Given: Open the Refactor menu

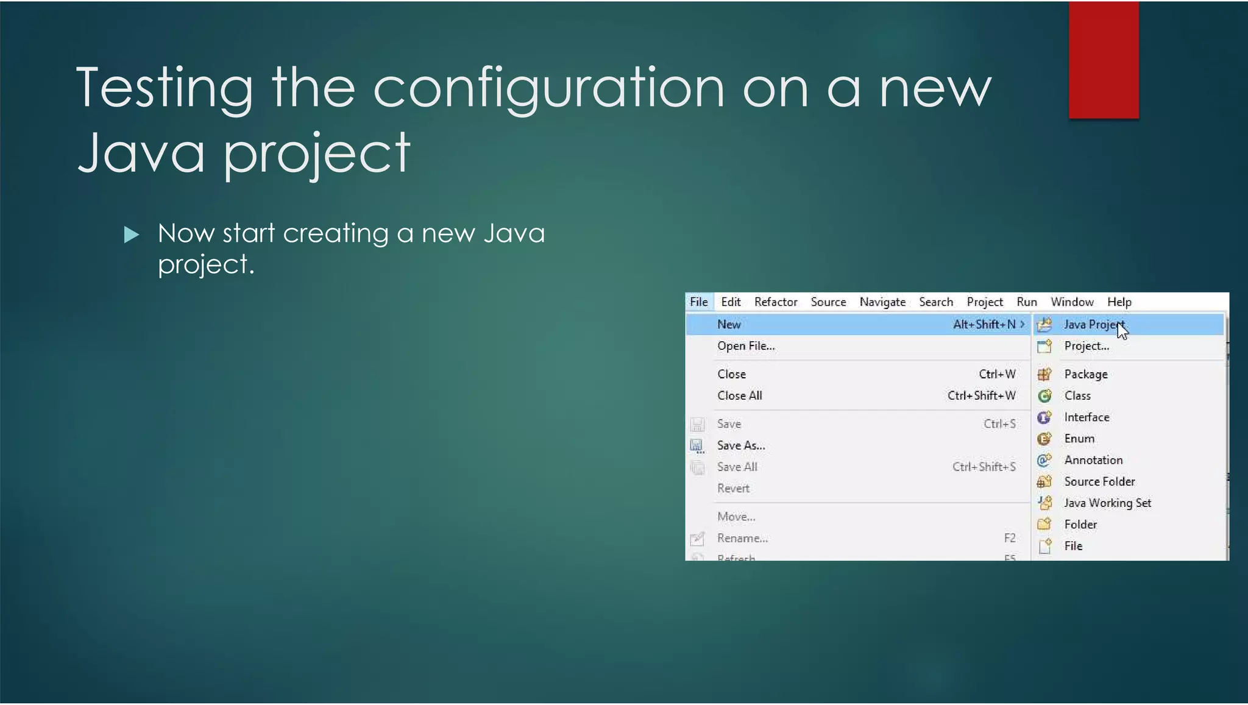Looking at the screenshot, I should 775,302.
